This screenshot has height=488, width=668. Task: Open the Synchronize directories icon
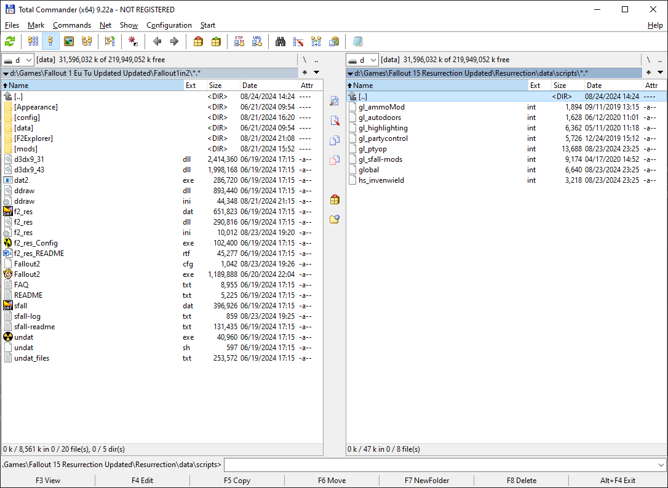[x=316, y=41]
